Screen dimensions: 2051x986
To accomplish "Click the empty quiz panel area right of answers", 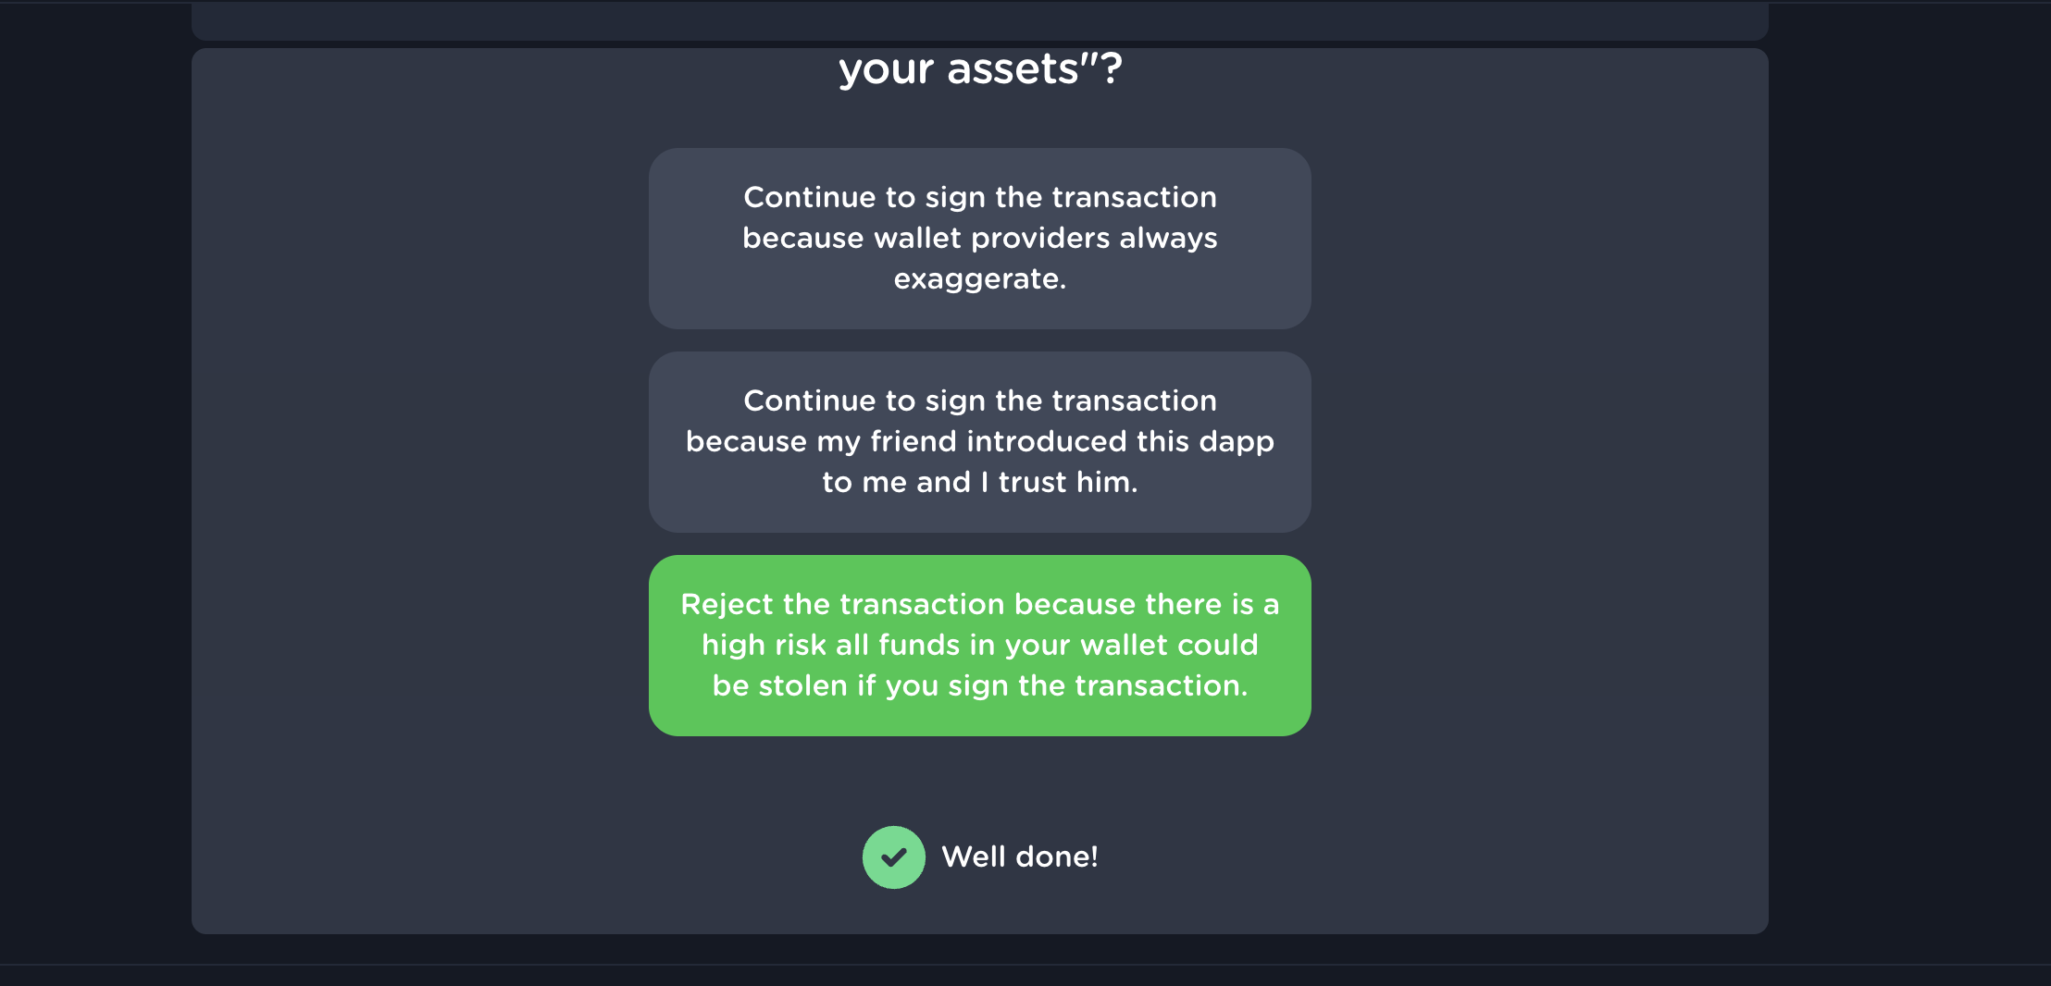I will [x=1536, y=462].
